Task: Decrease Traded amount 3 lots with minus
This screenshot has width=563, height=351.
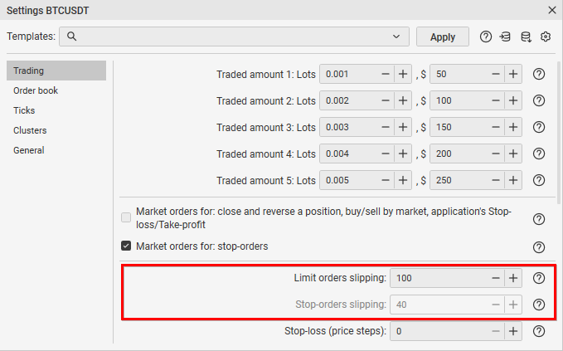Action: 386,127
